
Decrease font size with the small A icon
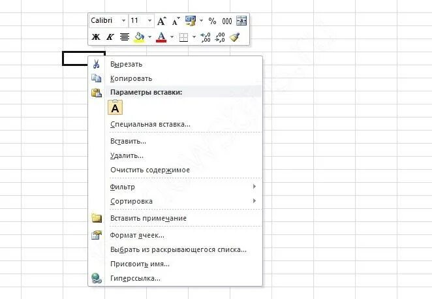(176, 21)
